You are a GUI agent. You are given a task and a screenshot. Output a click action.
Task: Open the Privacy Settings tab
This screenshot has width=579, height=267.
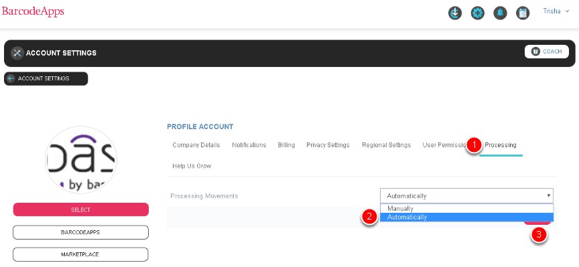pyautogui.click(x=328, y=145)
